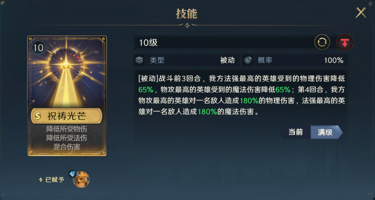The width and height of the screenshot is (375, 200).
Task: Click the 概率 100% probability row
Action: click(295, 60)
